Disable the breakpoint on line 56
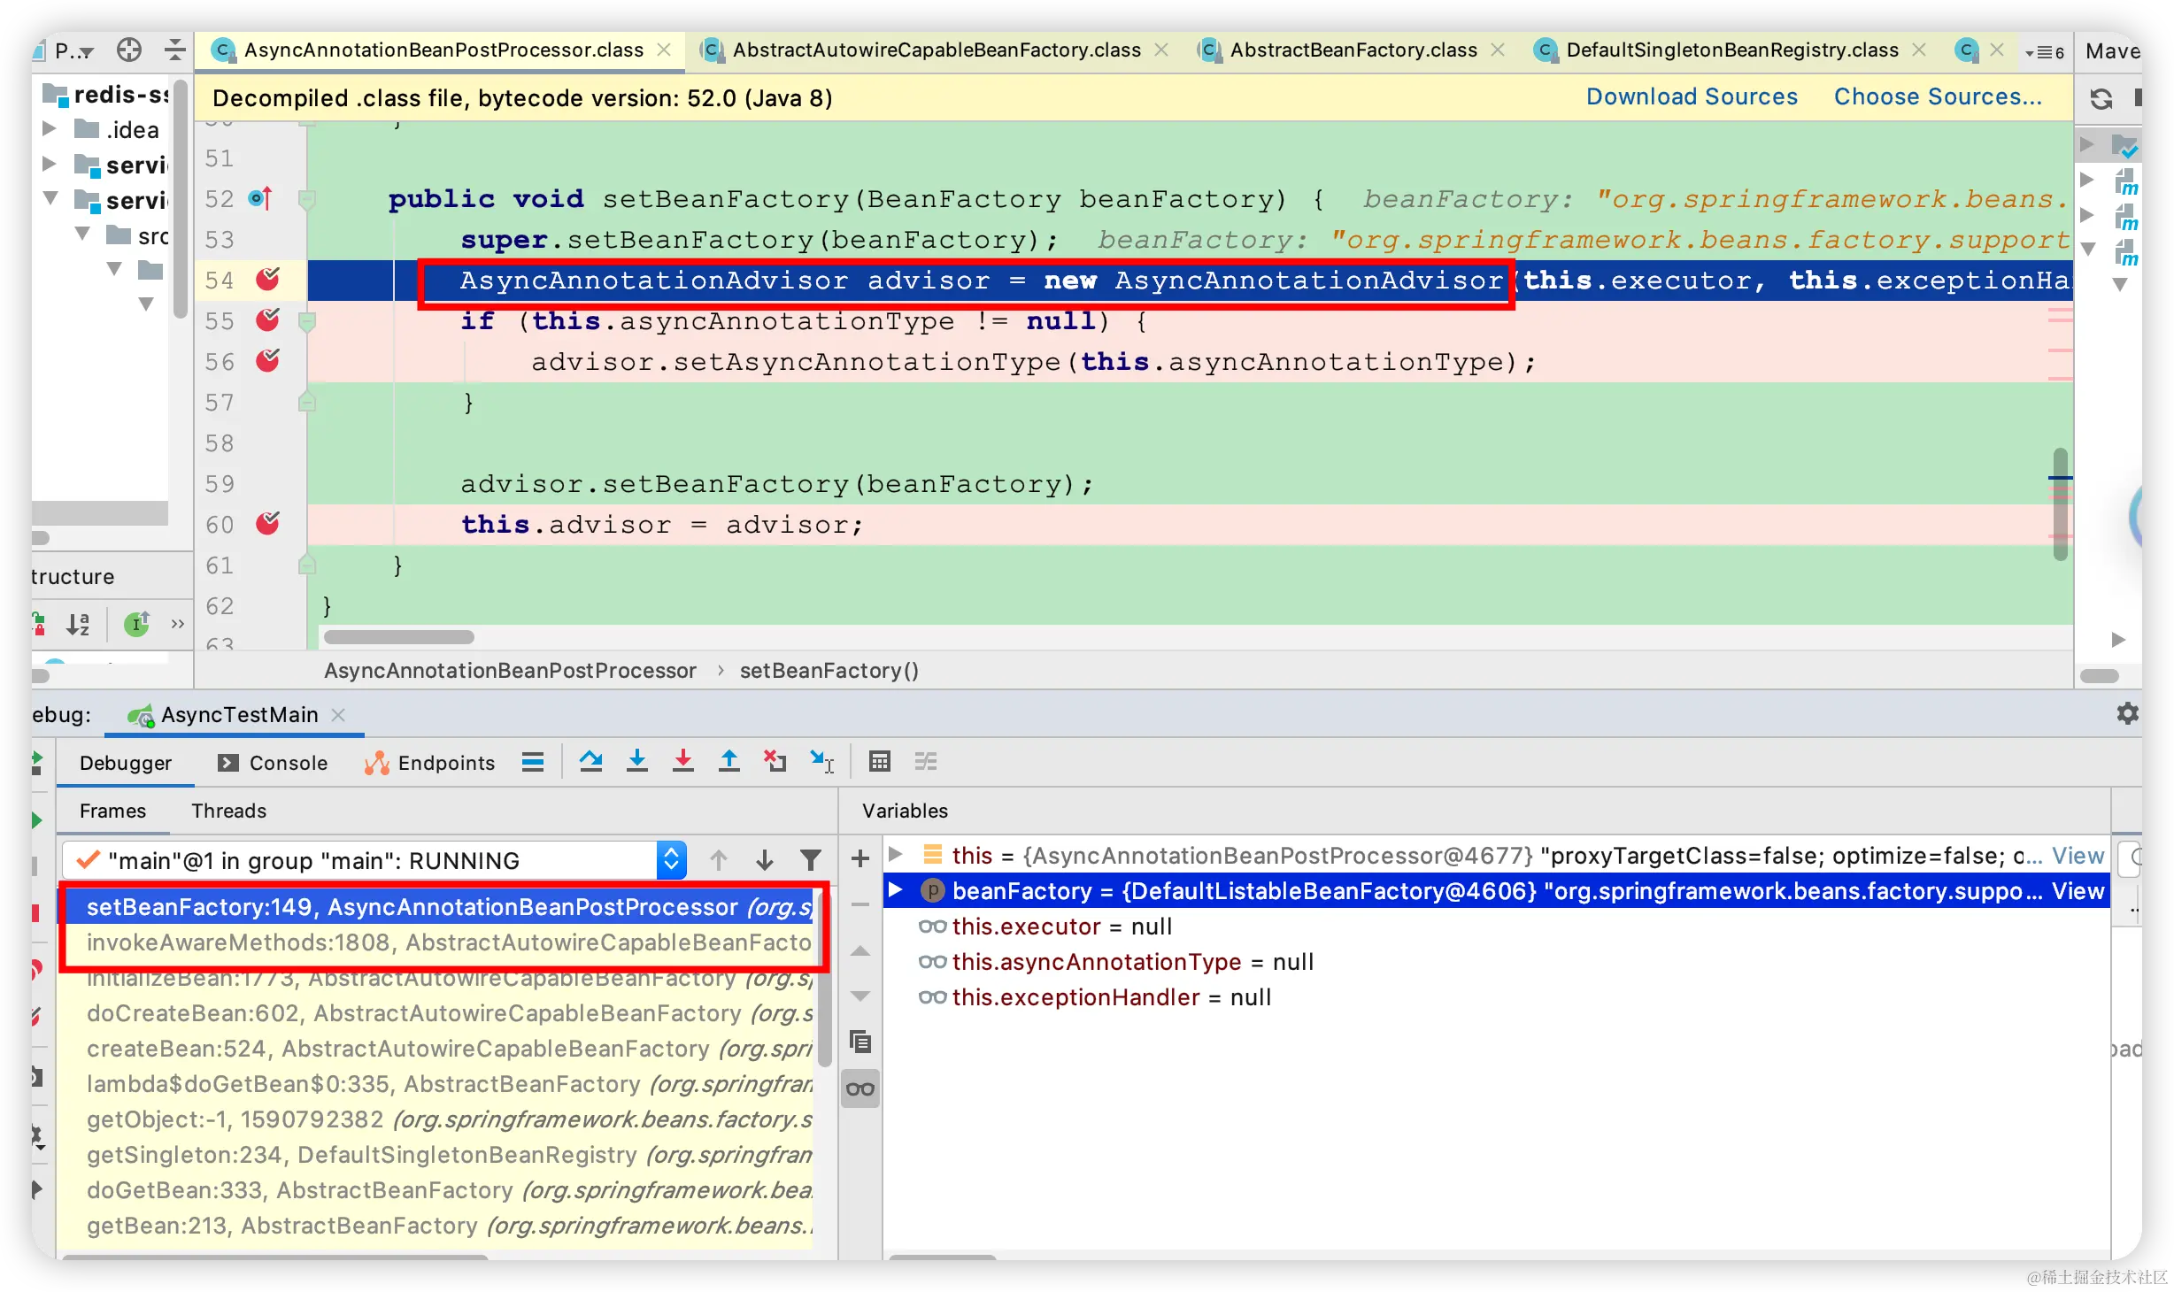 [x=267, y=361]
